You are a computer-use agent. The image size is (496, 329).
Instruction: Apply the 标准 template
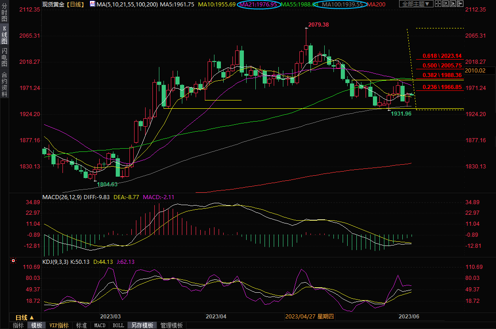81,325
